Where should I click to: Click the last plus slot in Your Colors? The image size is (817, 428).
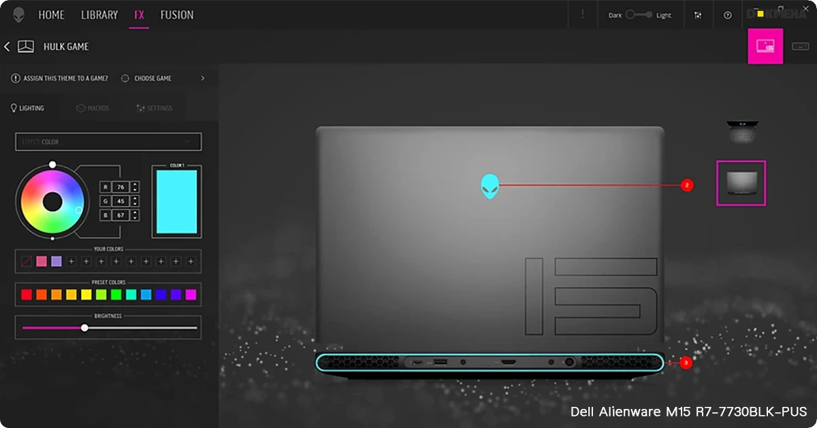pyautogui.click(x=191, y=261)
